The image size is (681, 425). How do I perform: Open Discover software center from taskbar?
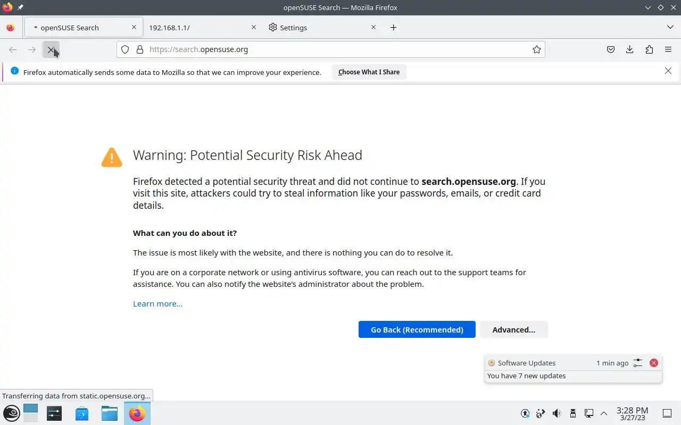click(x=82, y=413)
